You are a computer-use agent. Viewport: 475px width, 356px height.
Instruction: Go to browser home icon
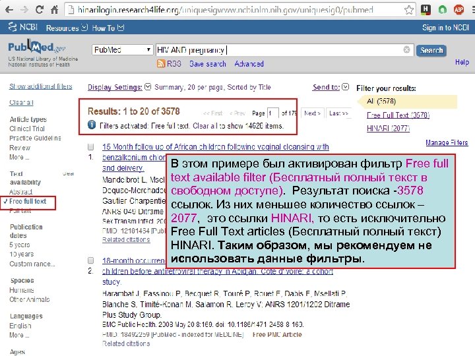point(55,10)
